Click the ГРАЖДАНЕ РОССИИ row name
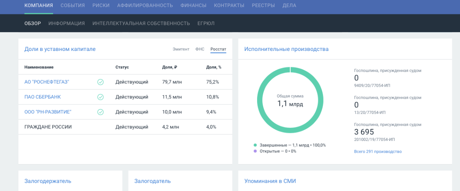The image size is (460, 191). (48, 127)
